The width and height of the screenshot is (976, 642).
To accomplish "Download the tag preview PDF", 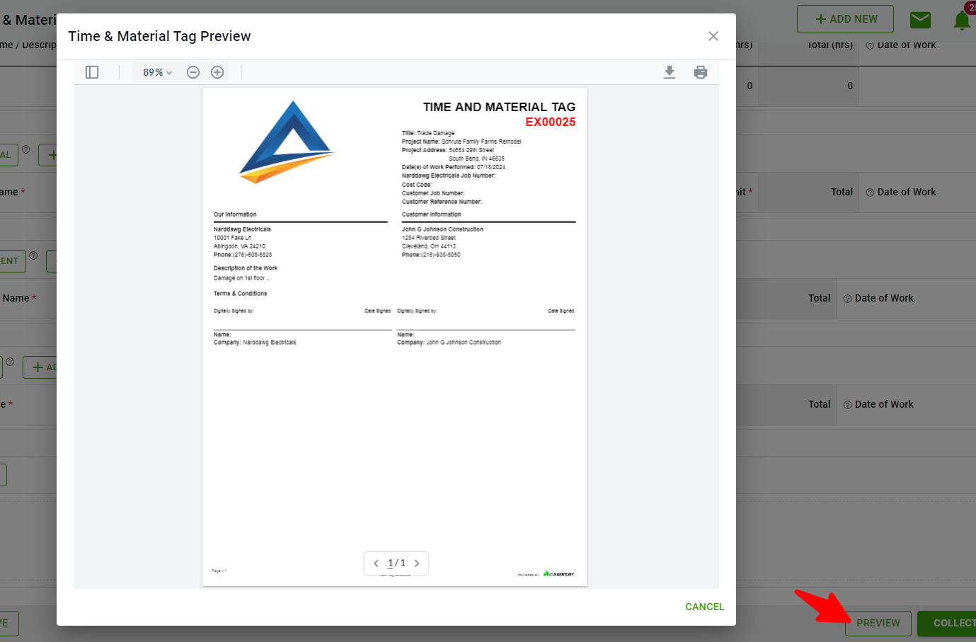I will pos(670,72).
